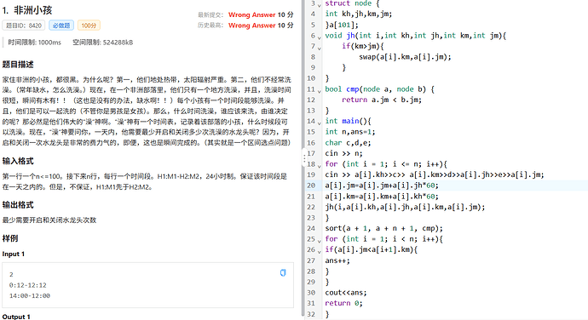Click code line 21 a[i].km assignment
Image resolution: width=588 pixels, height=320 pixels.
click(x=382, y=197)
